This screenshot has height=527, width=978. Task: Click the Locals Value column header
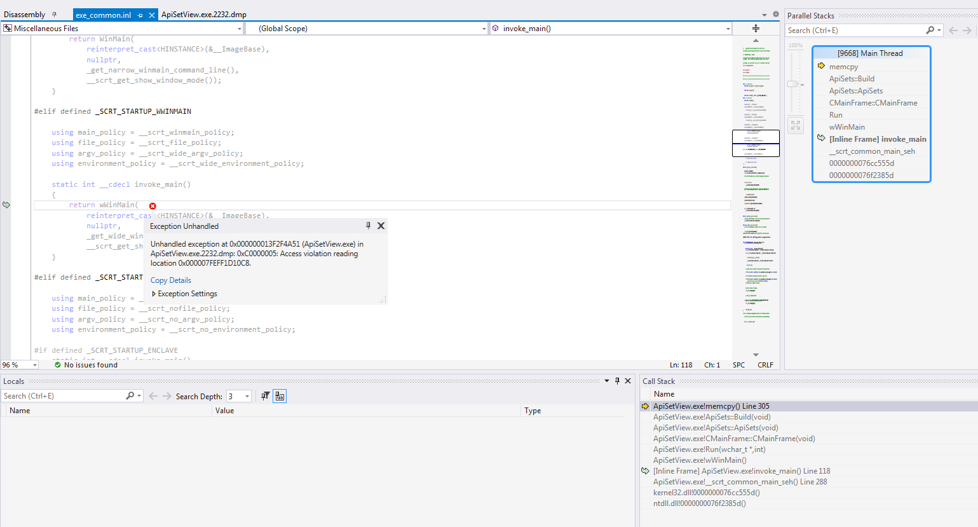click(367, 411)
